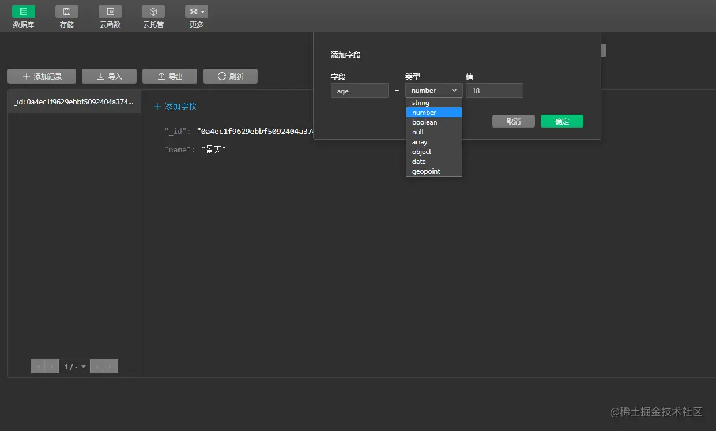Choose number from the type list

tap(434, 113)
